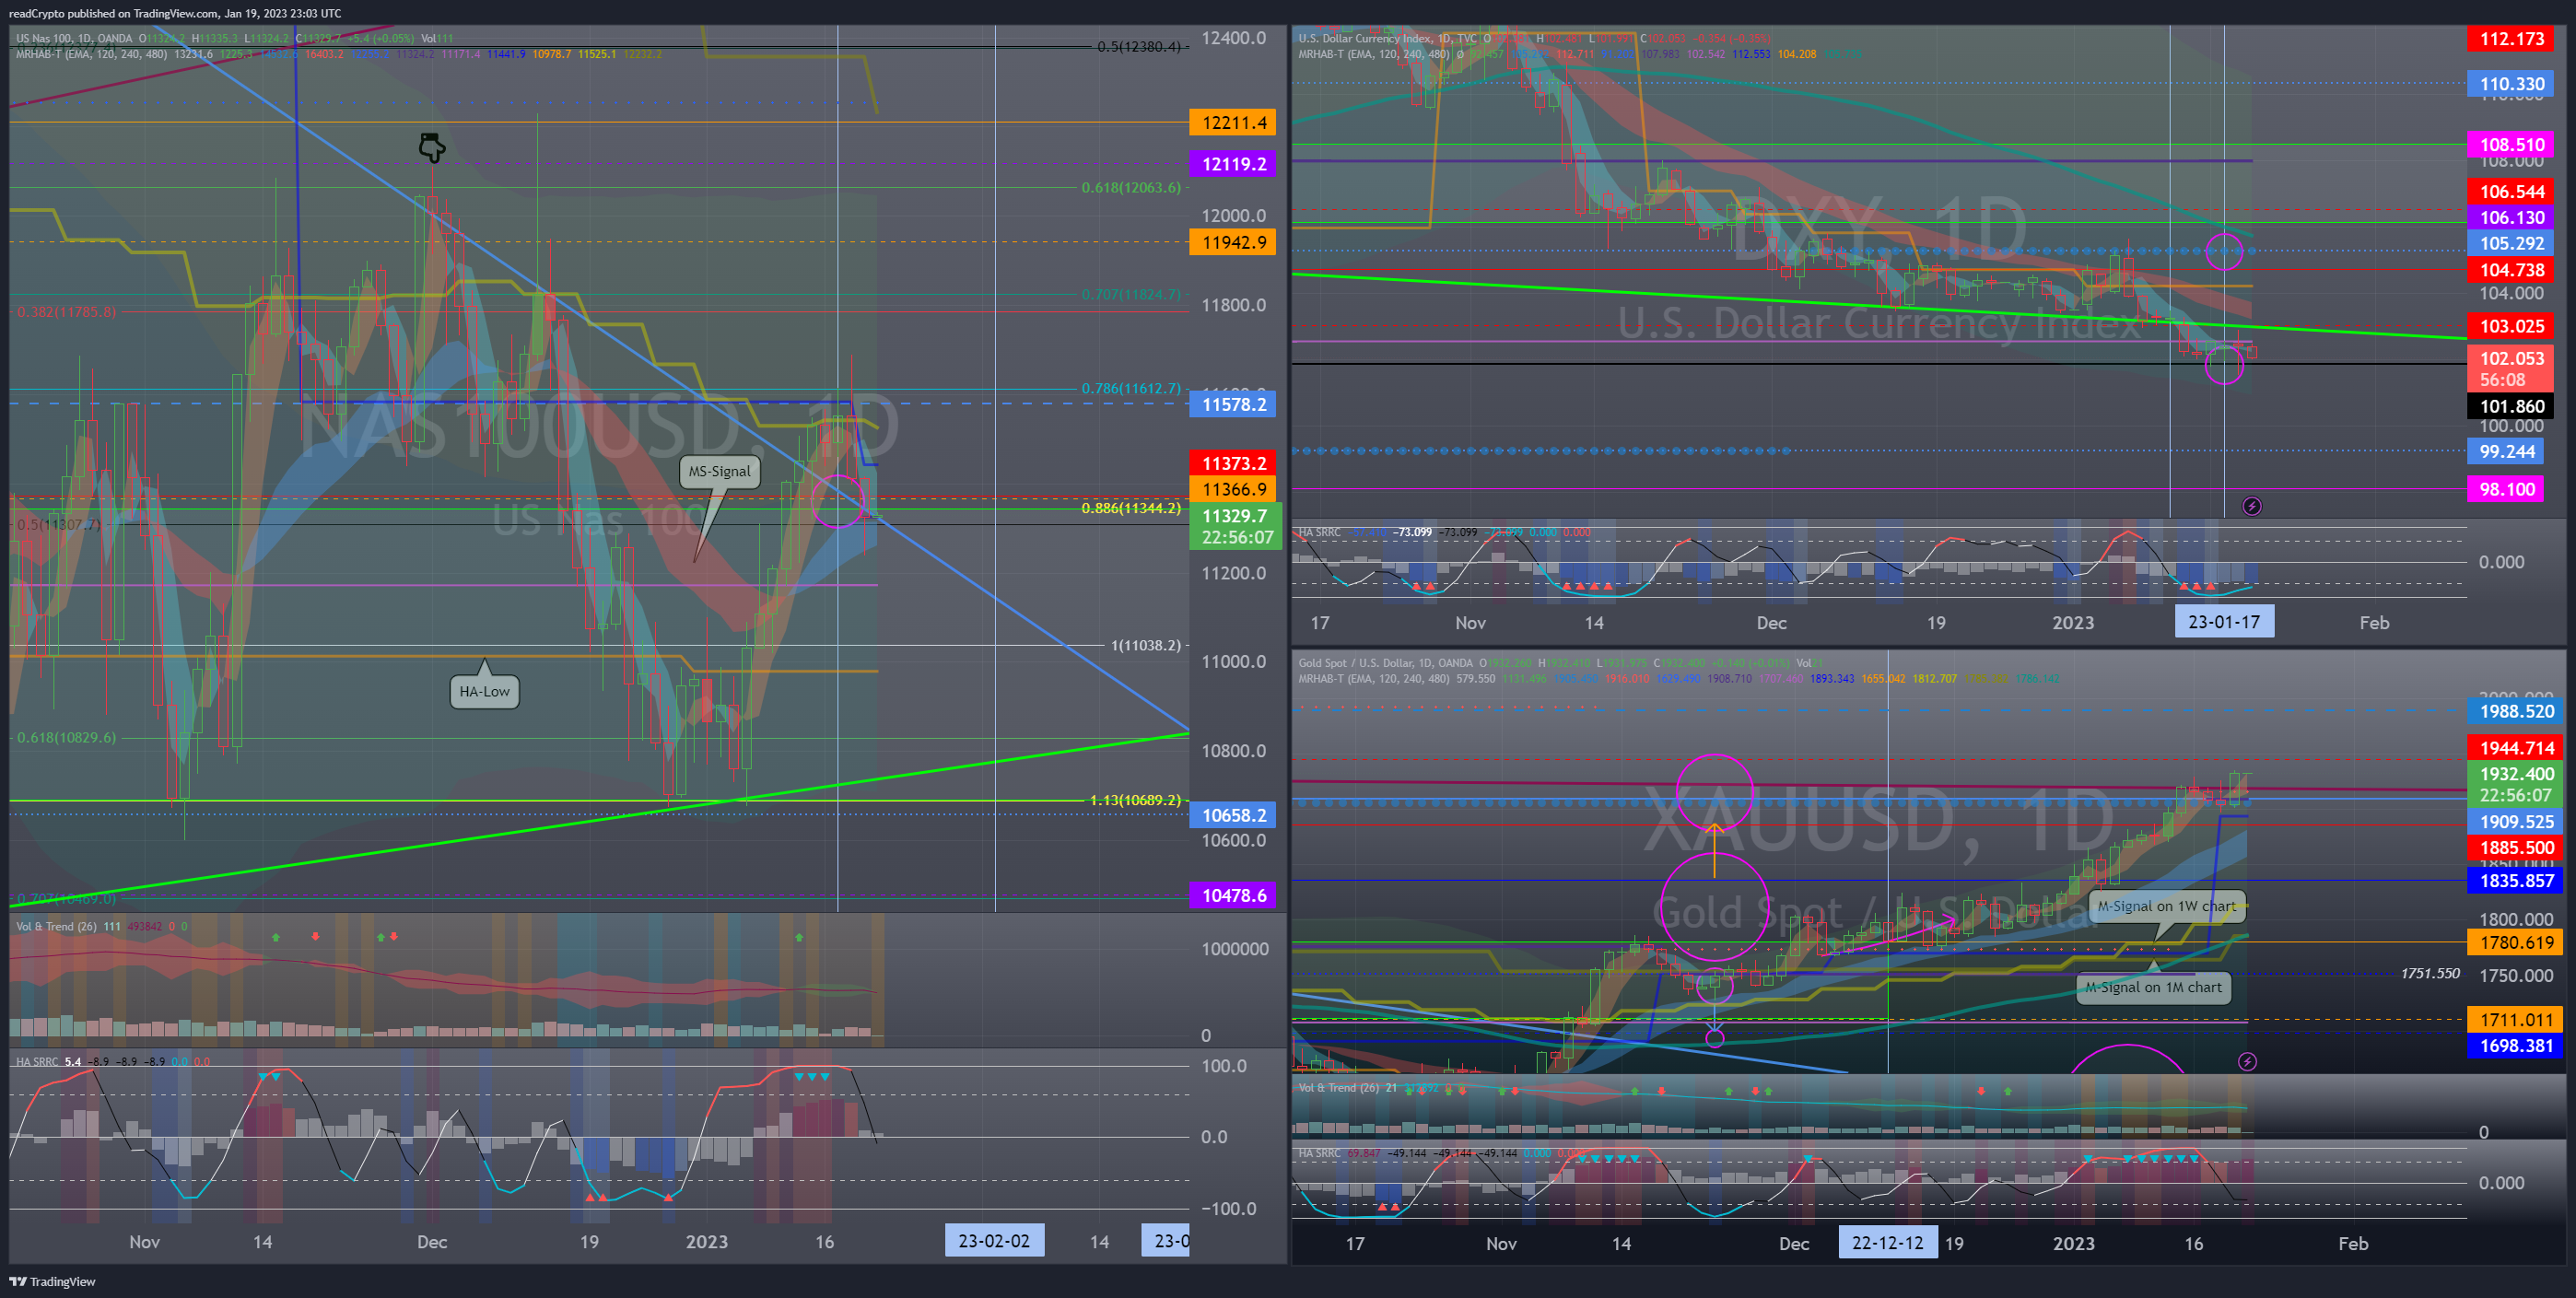The image size is (2576, 1298).
Task: Click the 1944.714 red price label on XAUUSD
Action: [2516, 748]
